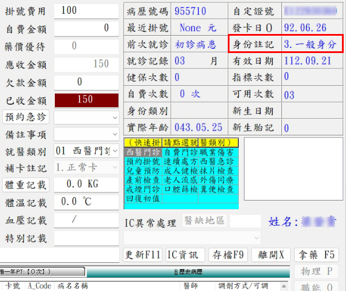
Task: Click 回復初值 to reset the category
Action: pyautogui.click(x=143, y=198)
